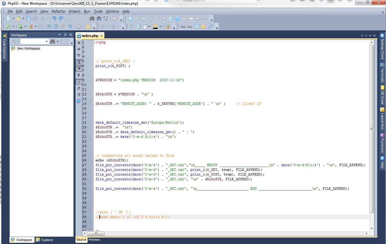The width and height of the screenshot is (386, 244).
Task: Open the Project menu
Action: pos(75,12)
